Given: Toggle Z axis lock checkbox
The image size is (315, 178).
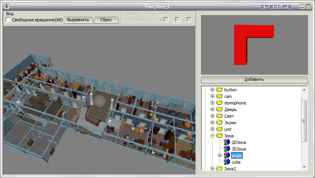Looking at the screenshot, I should tap(189, 19).
